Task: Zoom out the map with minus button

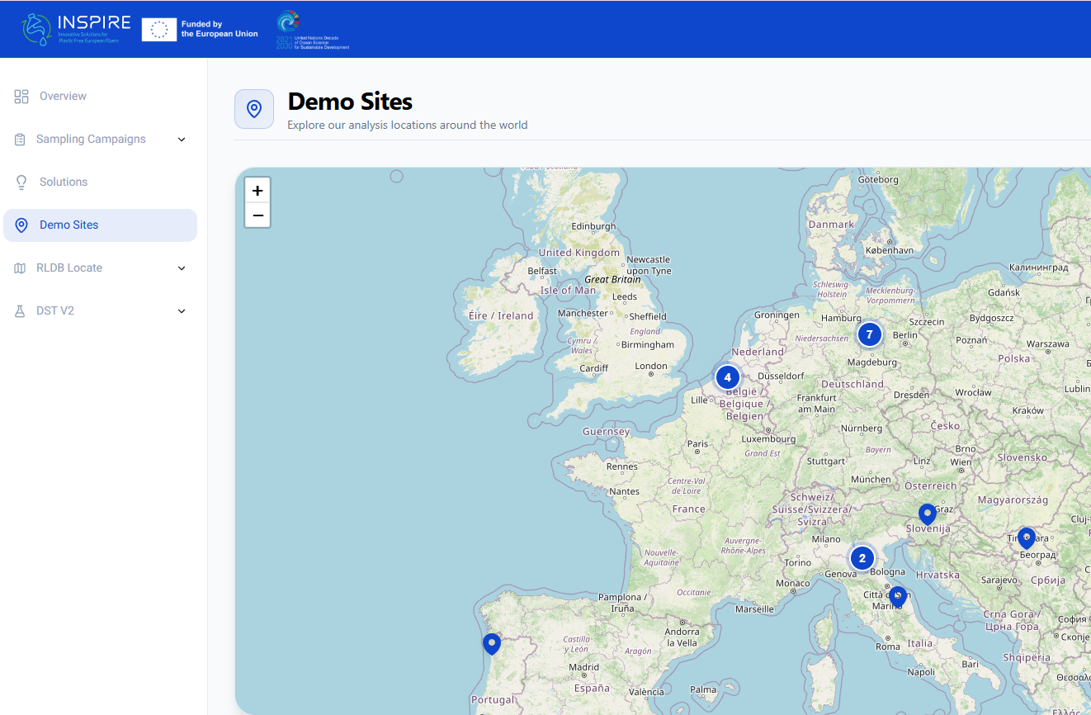Action: coord(257,215)
